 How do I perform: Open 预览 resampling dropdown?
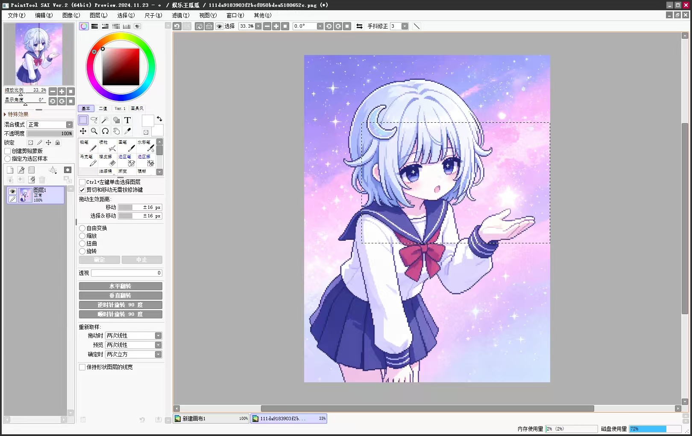133,345
